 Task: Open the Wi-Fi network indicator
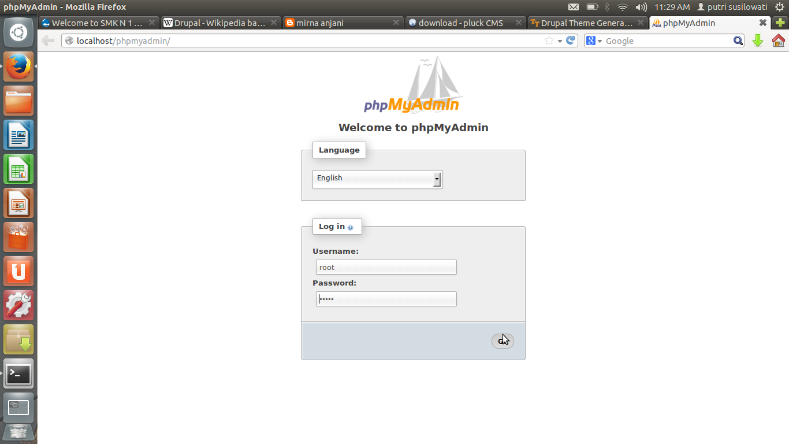(x=622, y=7)
